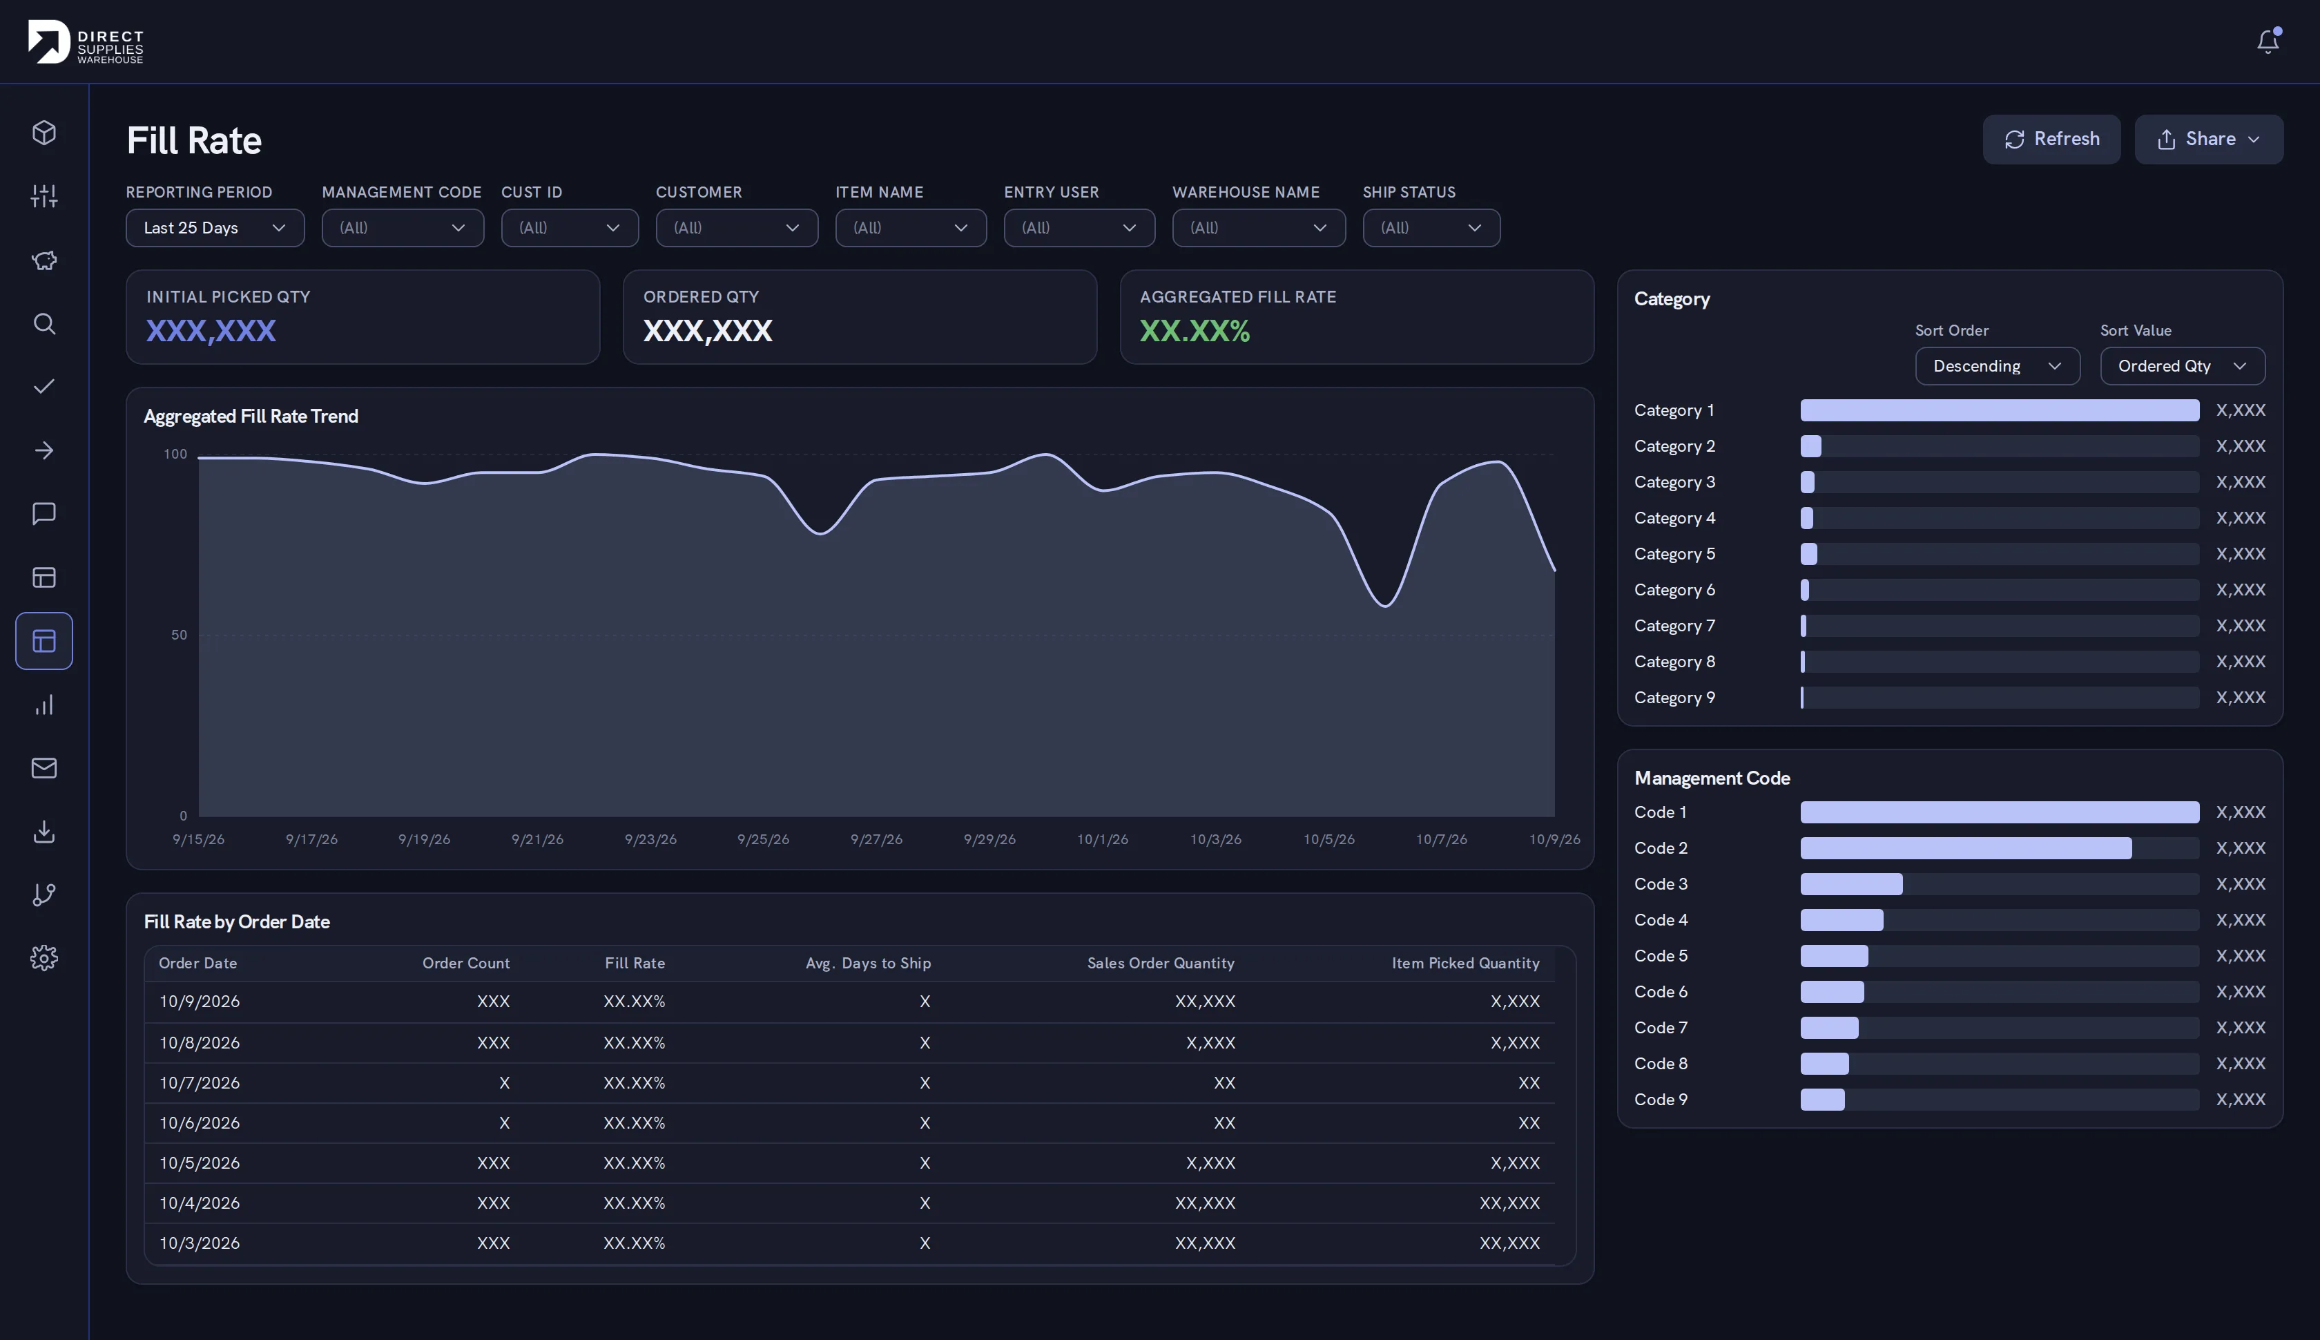Open the sliders adjustments sidebar icon
Viewport: 2320px width, 1340px height.
[44, 196]
